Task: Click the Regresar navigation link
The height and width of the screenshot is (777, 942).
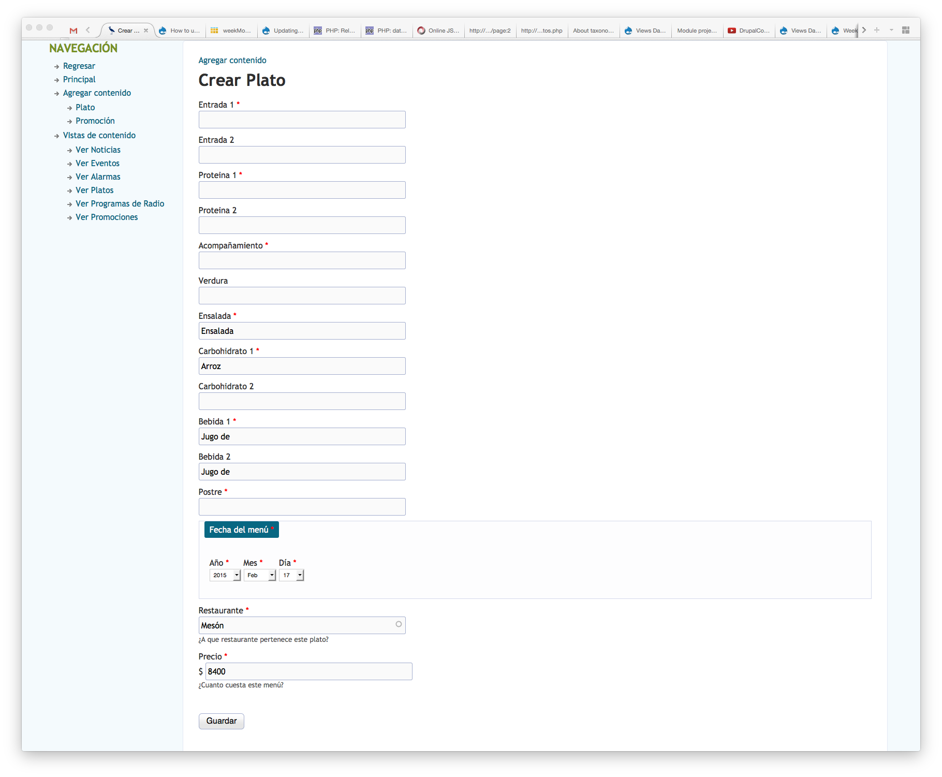Action: click(79, 66)
